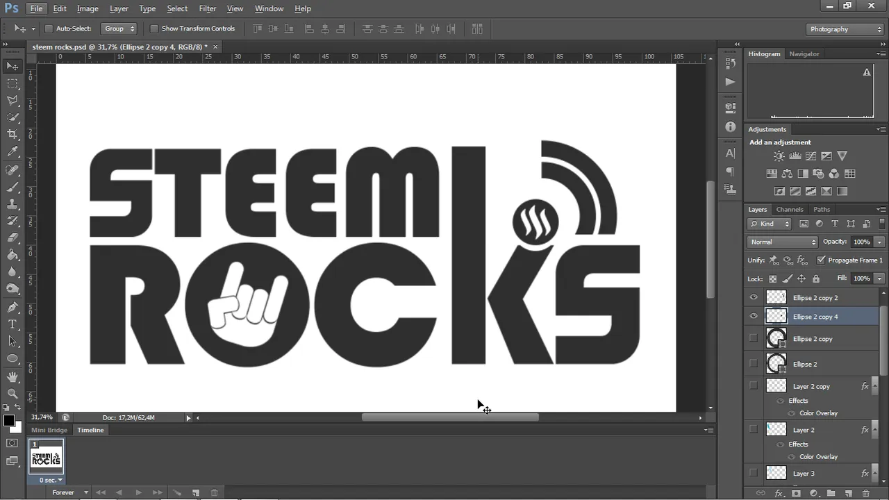Hide the Ellipse 2 copy 2 layer
889x500 pixels.
click(x=754, y=297)
